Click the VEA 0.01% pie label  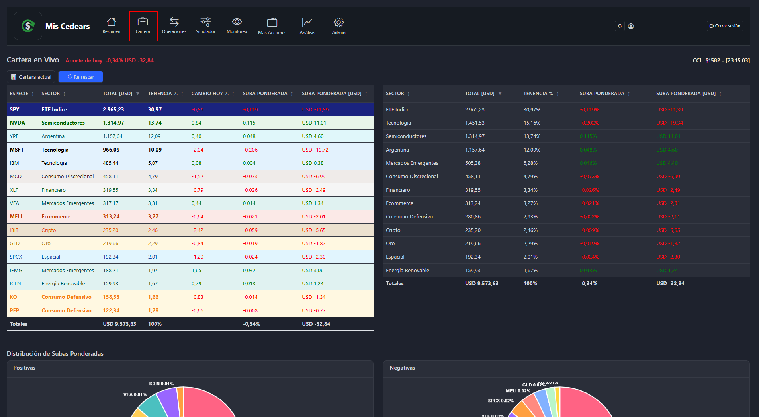point(135,394)
